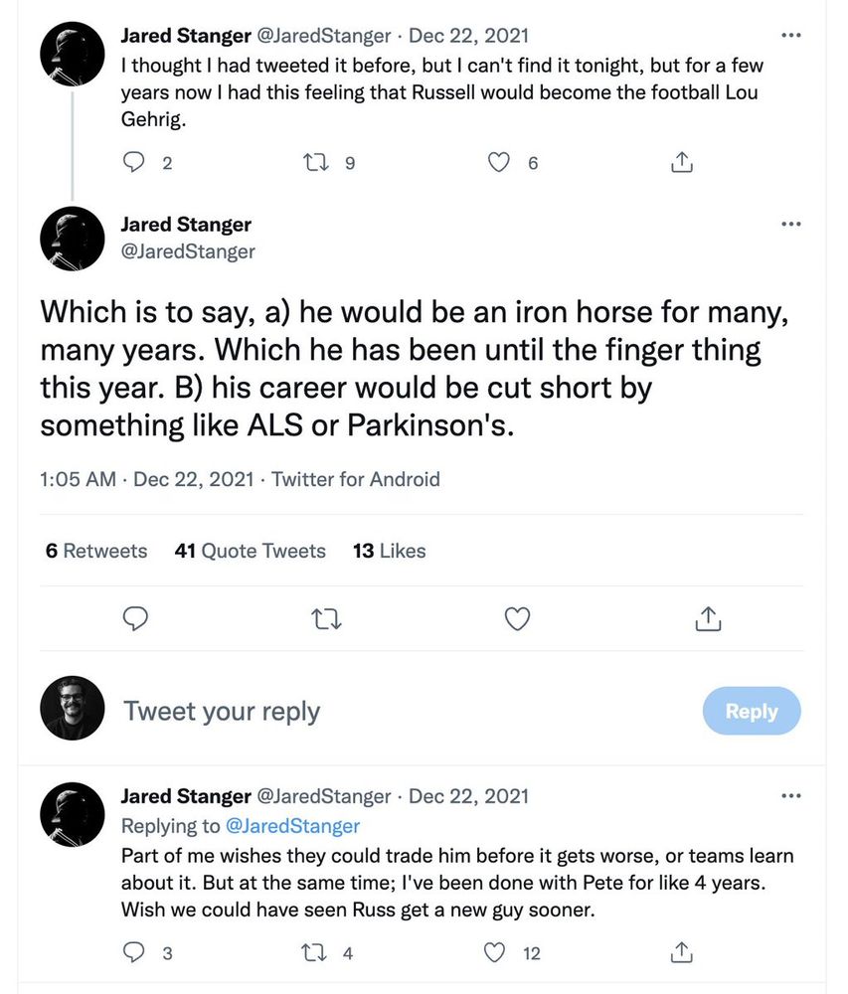The width and height of the screenshot is (848, 994).
Task: Retweet the main iron horse tweet
Action: [326, 619]
